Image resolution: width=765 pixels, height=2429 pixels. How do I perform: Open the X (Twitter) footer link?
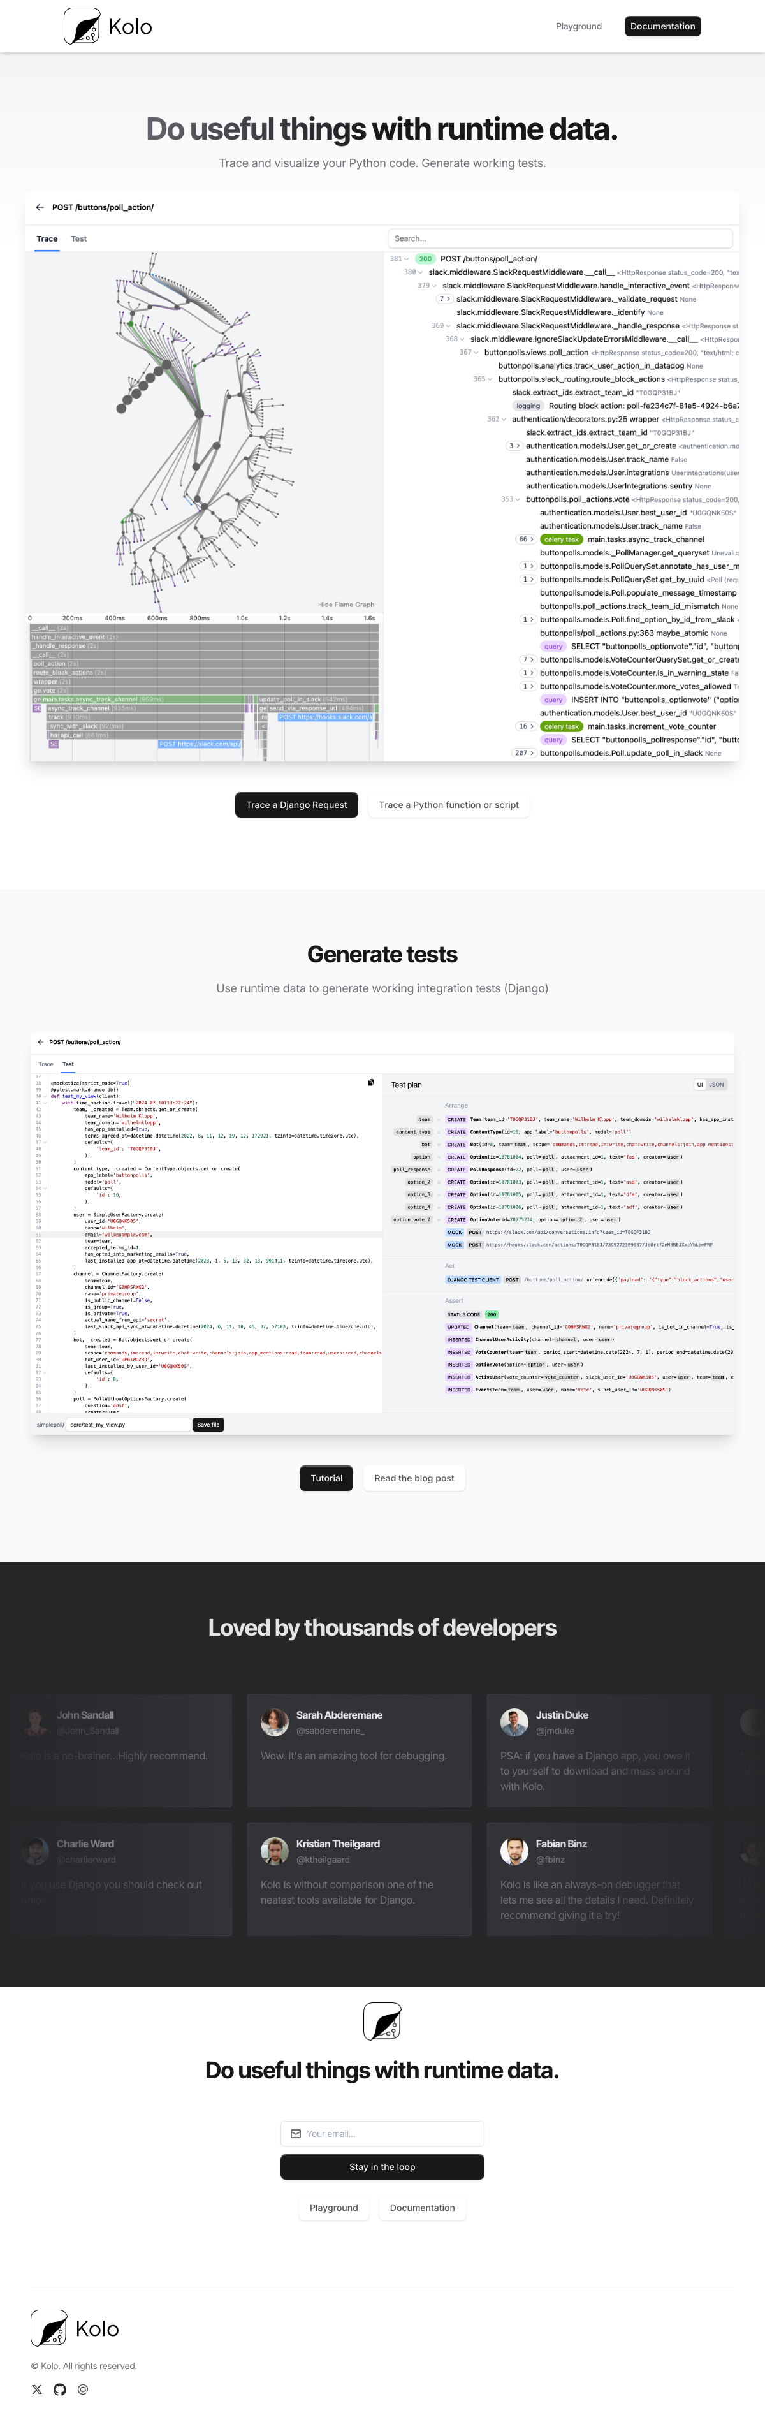[37, 2389]
